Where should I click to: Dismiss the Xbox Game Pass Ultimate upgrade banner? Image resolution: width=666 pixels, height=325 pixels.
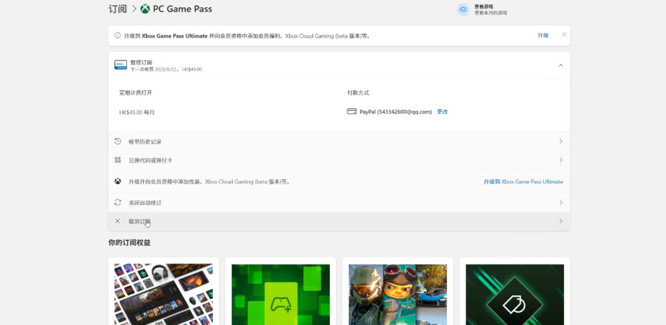click(x=564, y=34)
